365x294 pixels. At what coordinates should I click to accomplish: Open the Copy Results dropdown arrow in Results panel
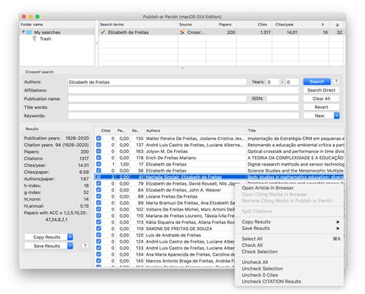click(x=70, y=237)
